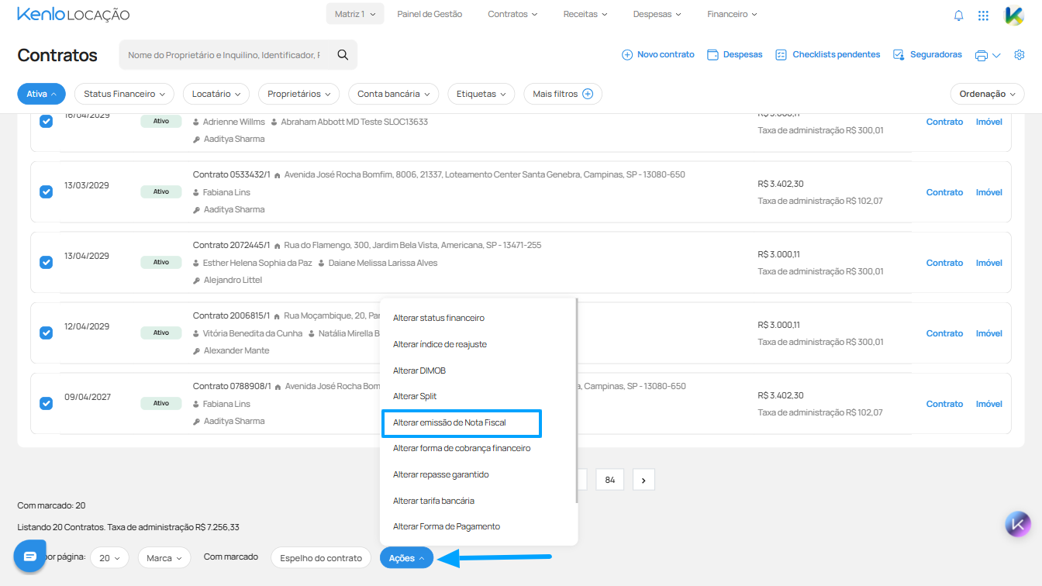
Task: Open the Kenlo assistant floating button
Action: pos(1019,524)
